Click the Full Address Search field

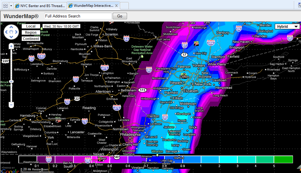(78, 16)
